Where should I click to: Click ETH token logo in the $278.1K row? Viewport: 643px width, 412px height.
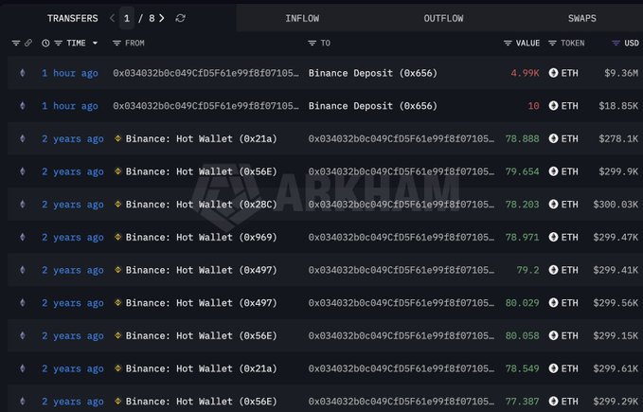tap(553, 138)
